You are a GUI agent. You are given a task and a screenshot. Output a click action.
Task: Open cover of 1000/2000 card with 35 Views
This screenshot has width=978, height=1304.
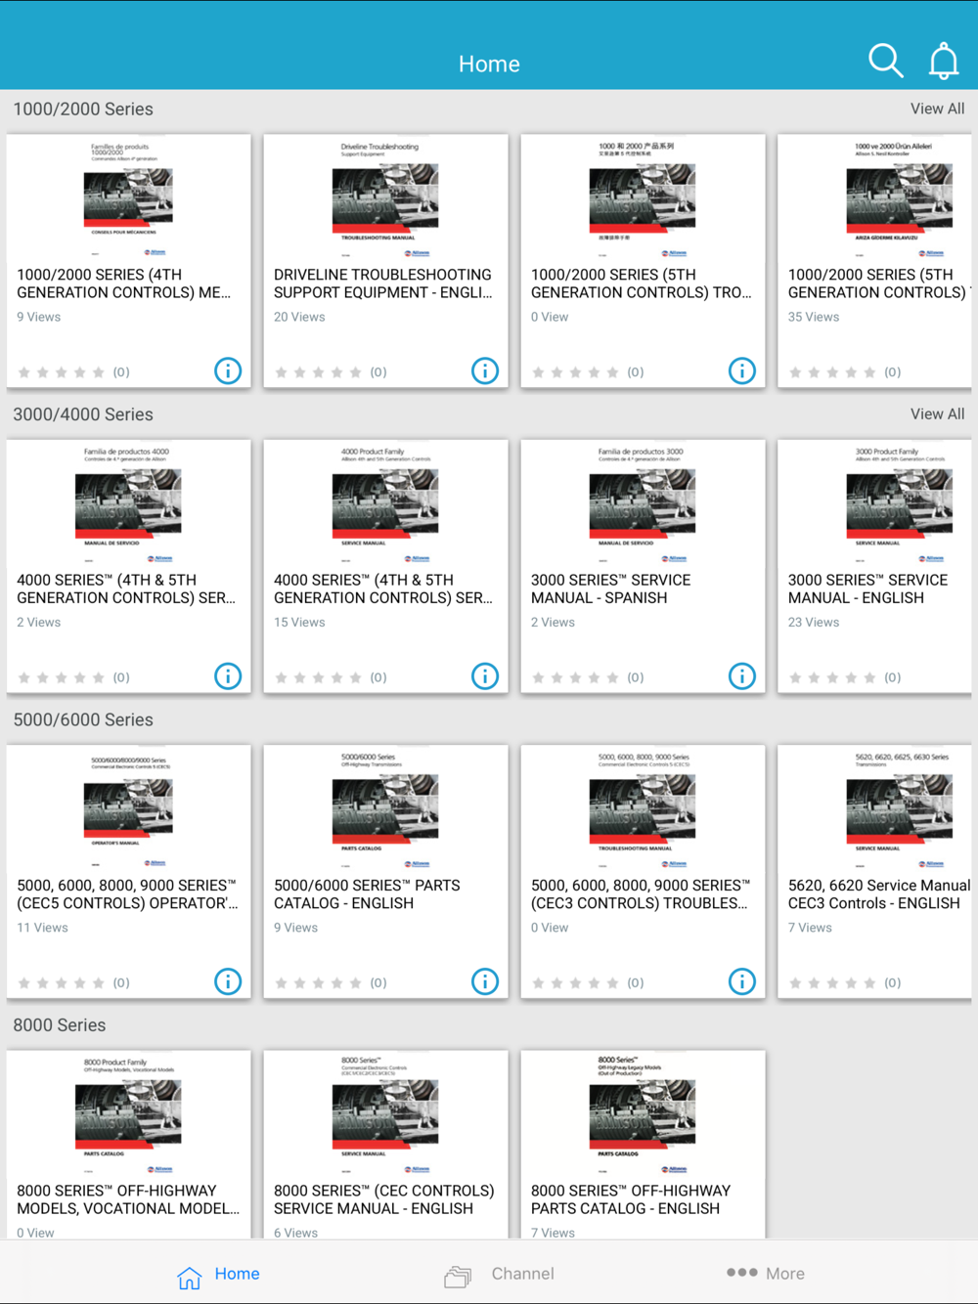tap(900, 198)
